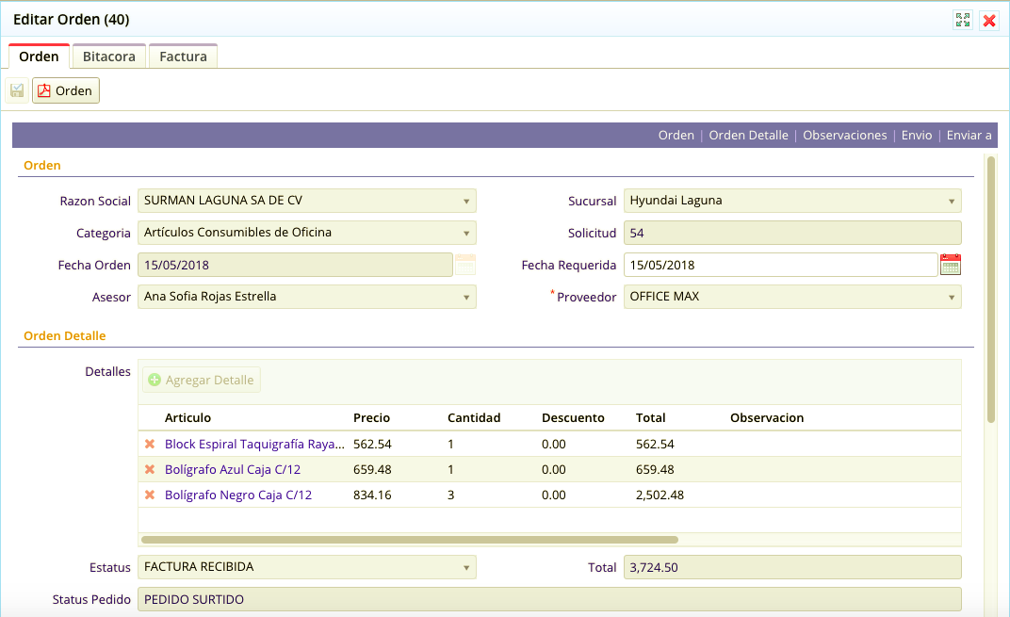The height and width of the screenshot is (617, 1010).
Task: Click the Fecha Requerida date field
Action: coord(780,265)
